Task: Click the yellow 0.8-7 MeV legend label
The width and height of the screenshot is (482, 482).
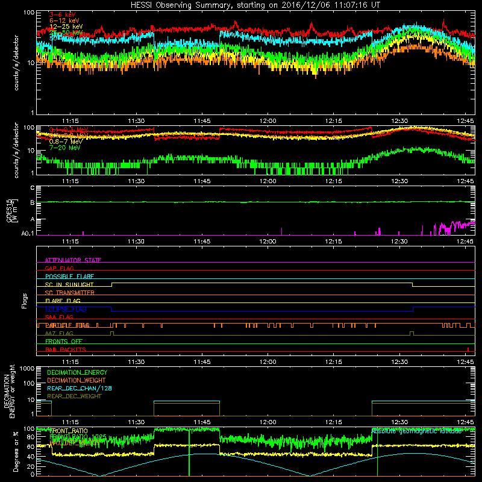Action: point(66,142)
